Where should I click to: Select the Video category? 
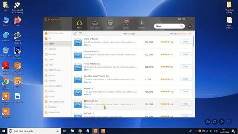[57, 65]
